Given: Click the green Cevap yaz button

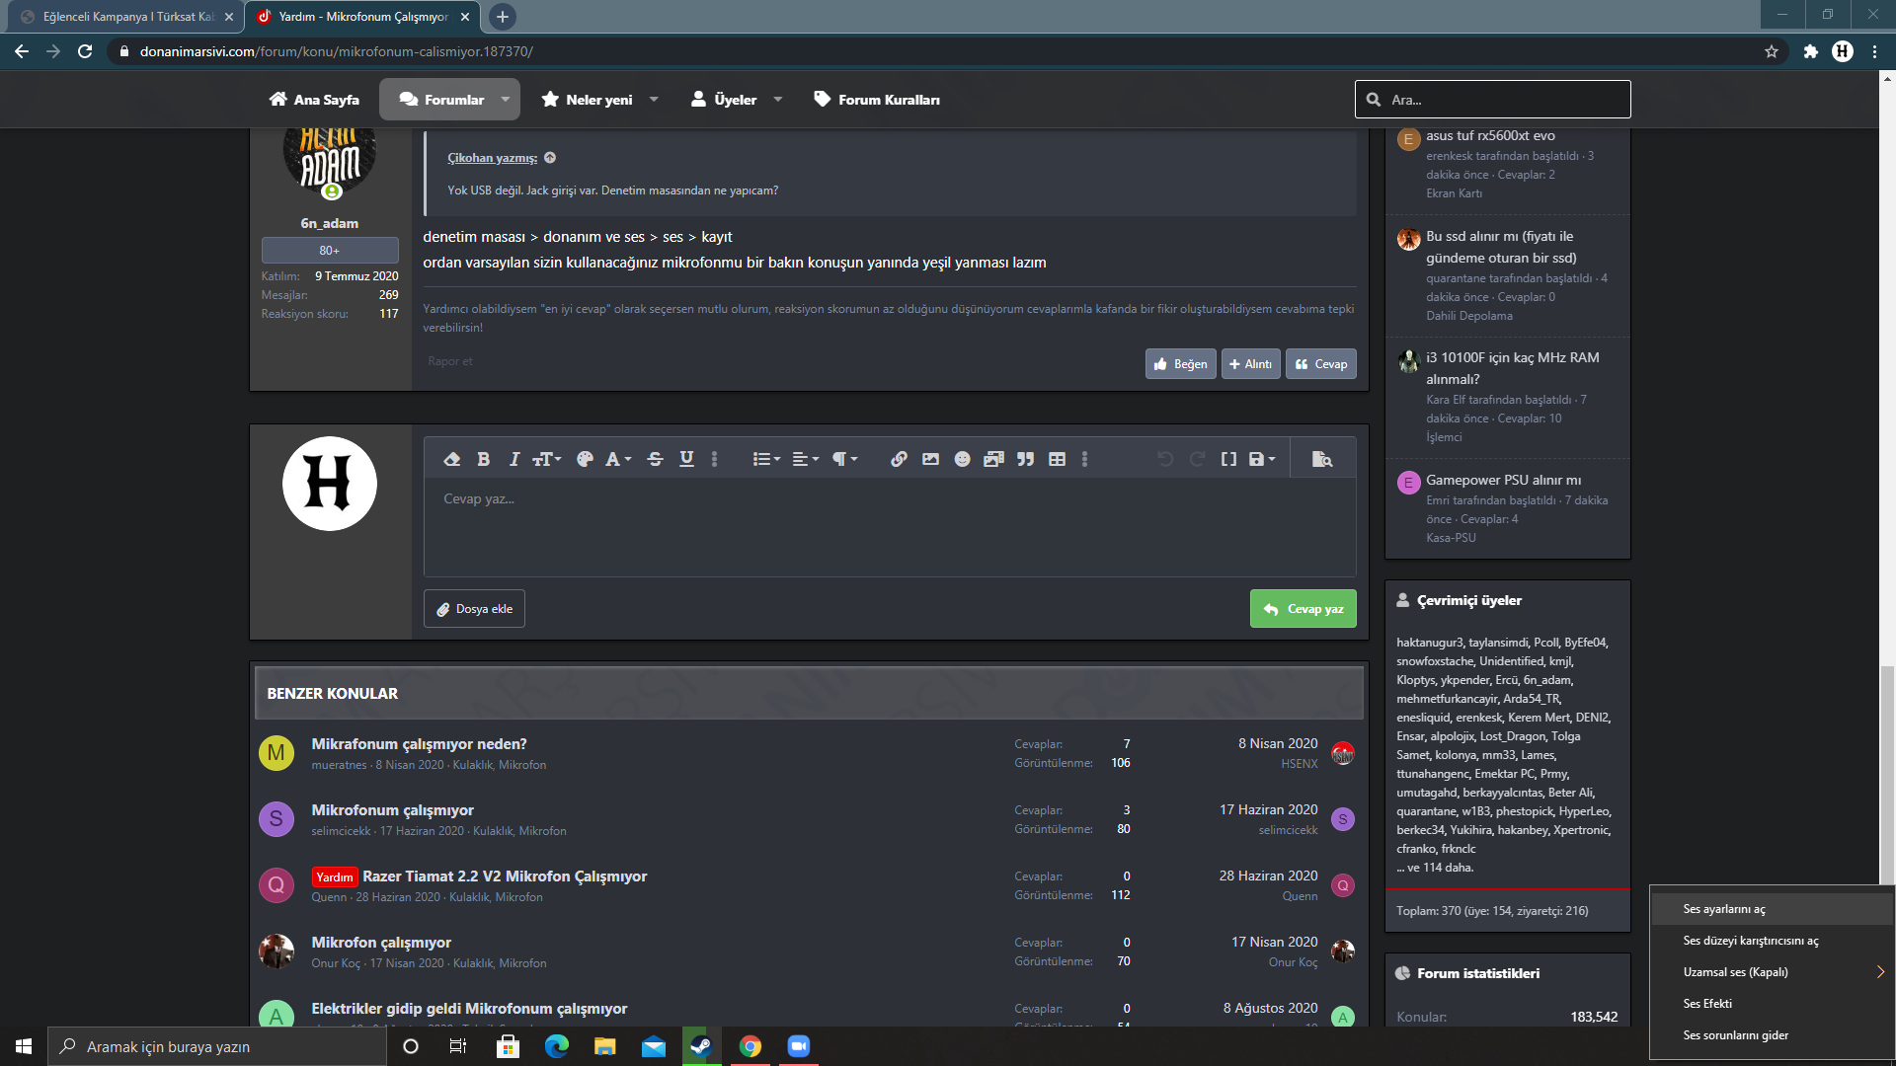Looking at the screenshot, I should [1303, 609].
